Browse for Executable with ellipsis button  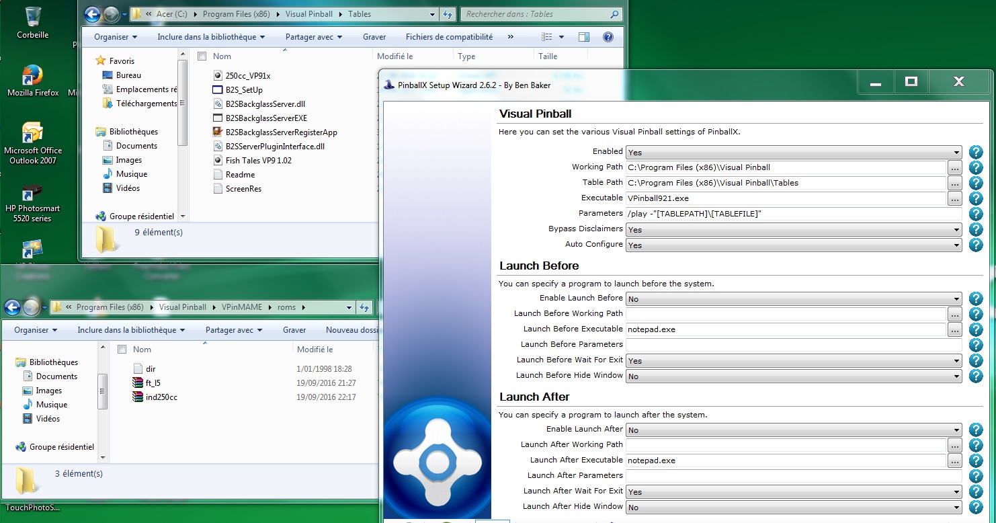955,198
